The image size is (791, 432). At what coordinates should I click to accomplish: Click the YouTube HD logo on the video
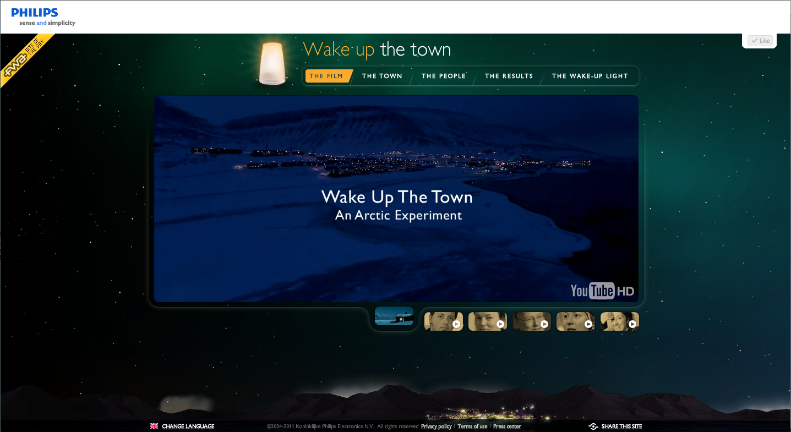(602, 290)
